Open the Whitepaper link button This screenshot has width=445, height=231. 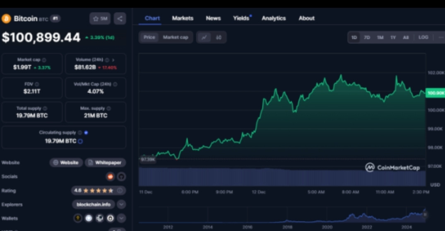pyautogui.click(x=105, y=162)
